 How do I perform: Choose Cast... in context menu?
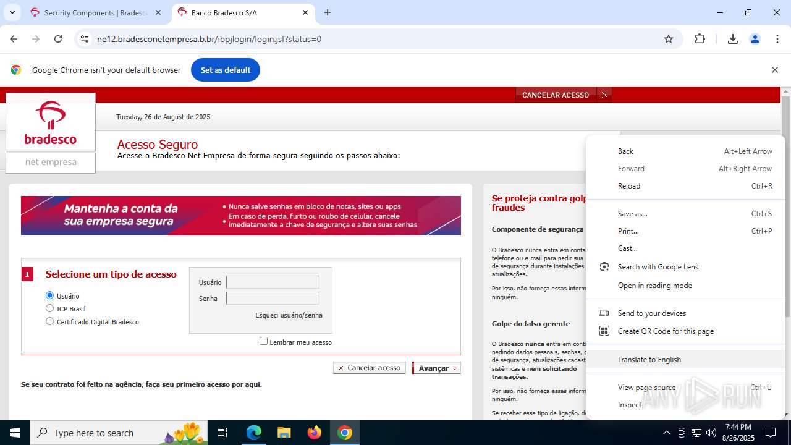pos(686,248)
